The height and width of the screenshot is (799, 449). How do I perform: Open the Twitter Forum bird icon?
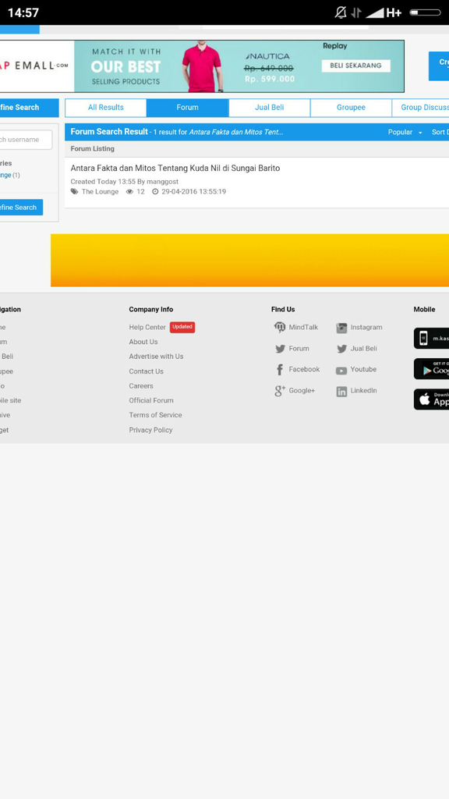tap(280, 349)
